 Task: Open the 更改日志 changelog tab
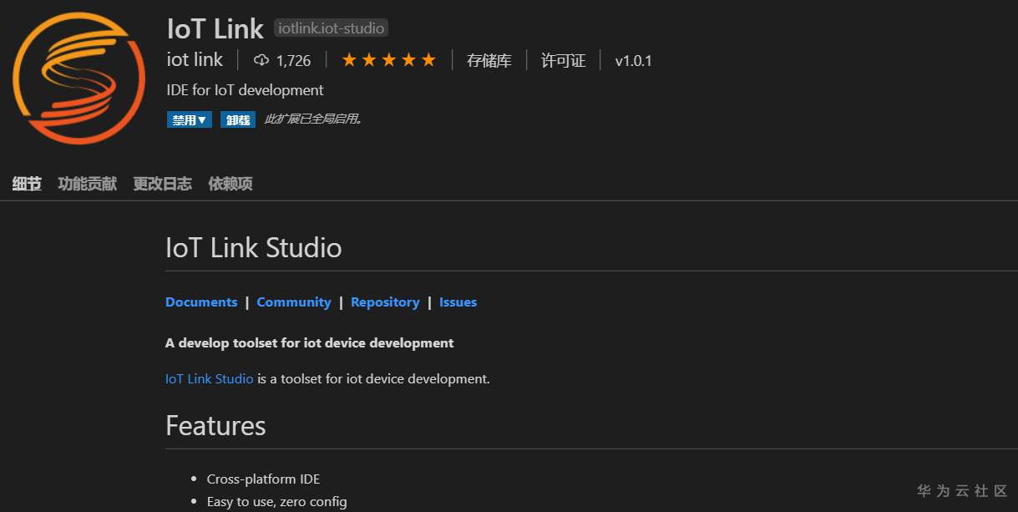(x=162, y=184)
